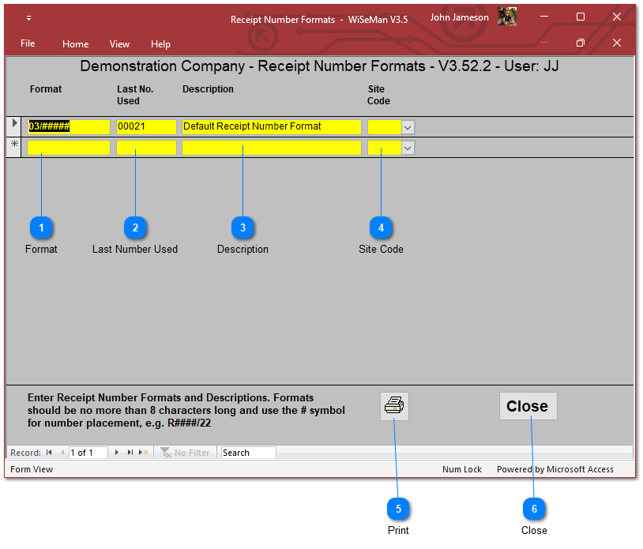Click the Default Receipt Number Format description field
This screenshot has width=643, height=549.
(x=271, y=126)
